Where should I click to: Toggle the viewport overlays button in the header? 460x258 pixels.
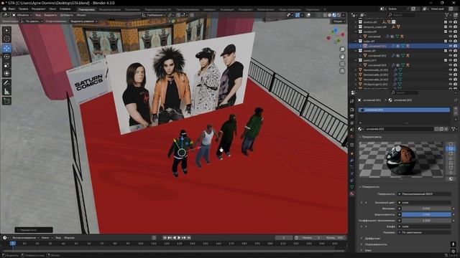coord(308,15)
